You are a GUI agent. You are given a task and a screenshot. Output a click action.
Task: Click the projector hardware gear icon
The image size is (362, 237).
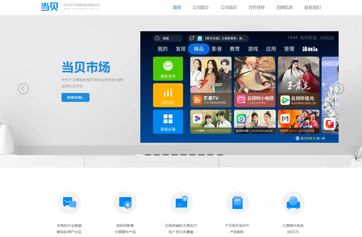tap(126, 203)
